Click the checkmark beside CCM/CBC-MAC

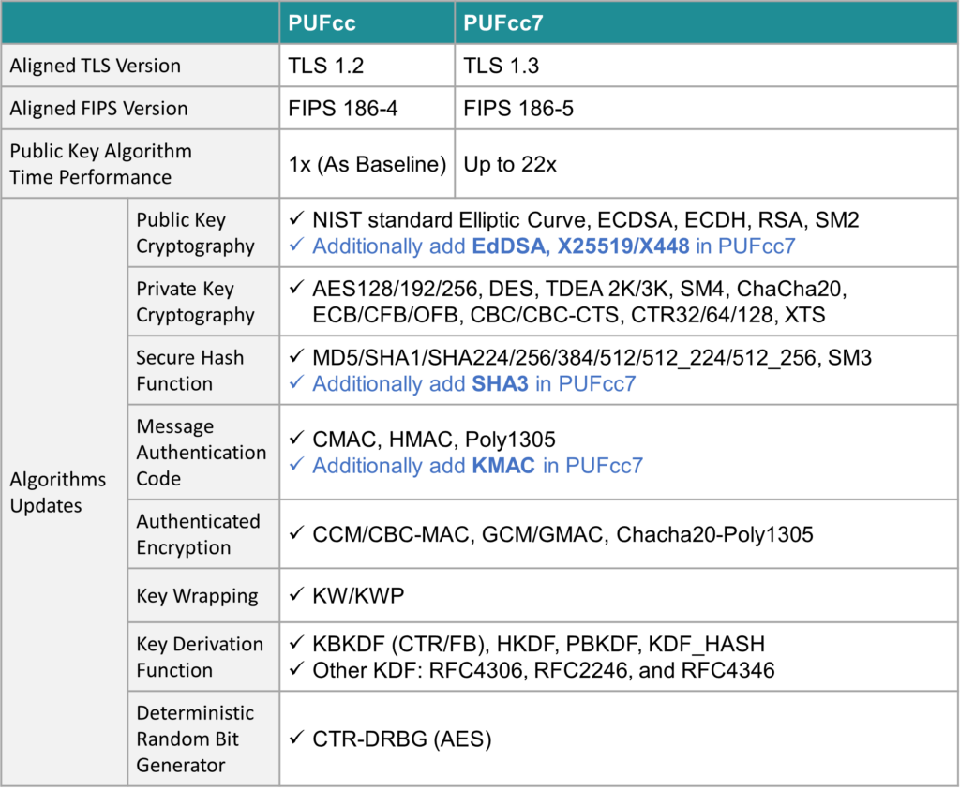tap(296, 534)
